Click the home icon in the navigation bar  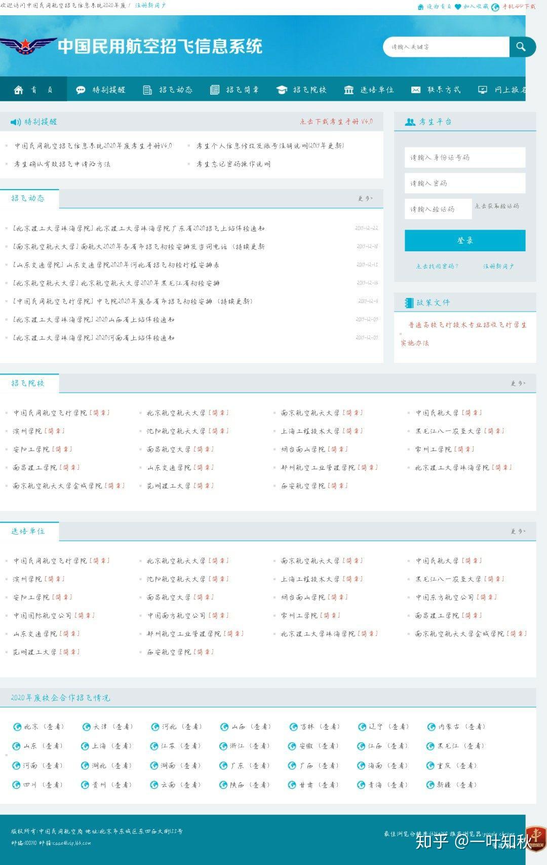[x=19, y=90]
